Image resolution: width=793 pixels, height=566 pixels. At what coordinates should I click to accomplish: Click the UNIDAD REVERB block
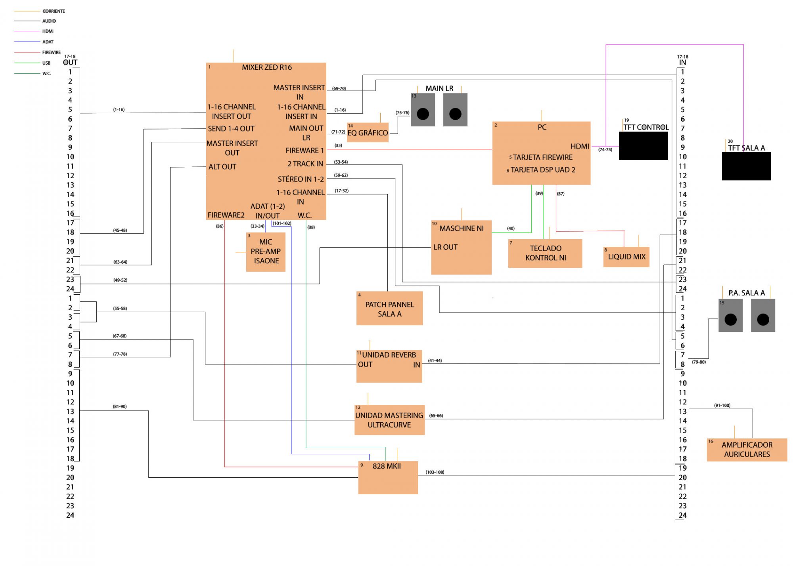[389, 366]
